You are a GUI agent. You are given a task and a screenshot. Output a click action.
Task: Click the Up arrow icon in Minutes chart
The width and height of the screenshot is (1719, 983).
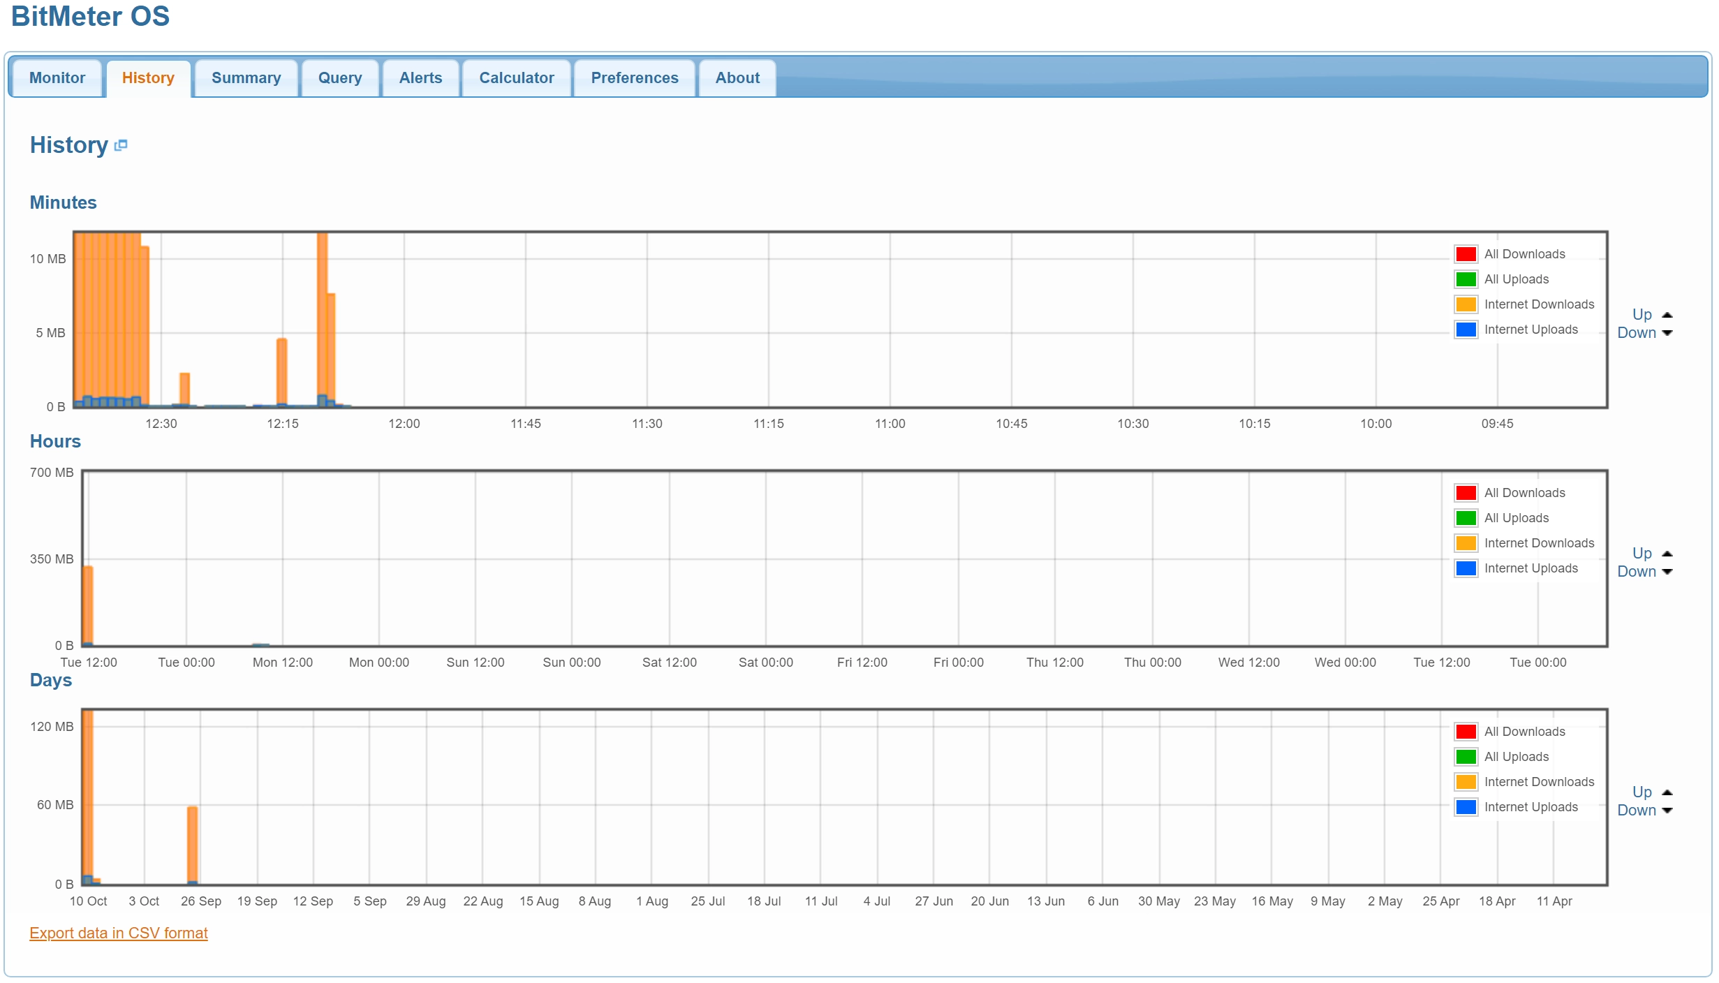[1668, 315]
